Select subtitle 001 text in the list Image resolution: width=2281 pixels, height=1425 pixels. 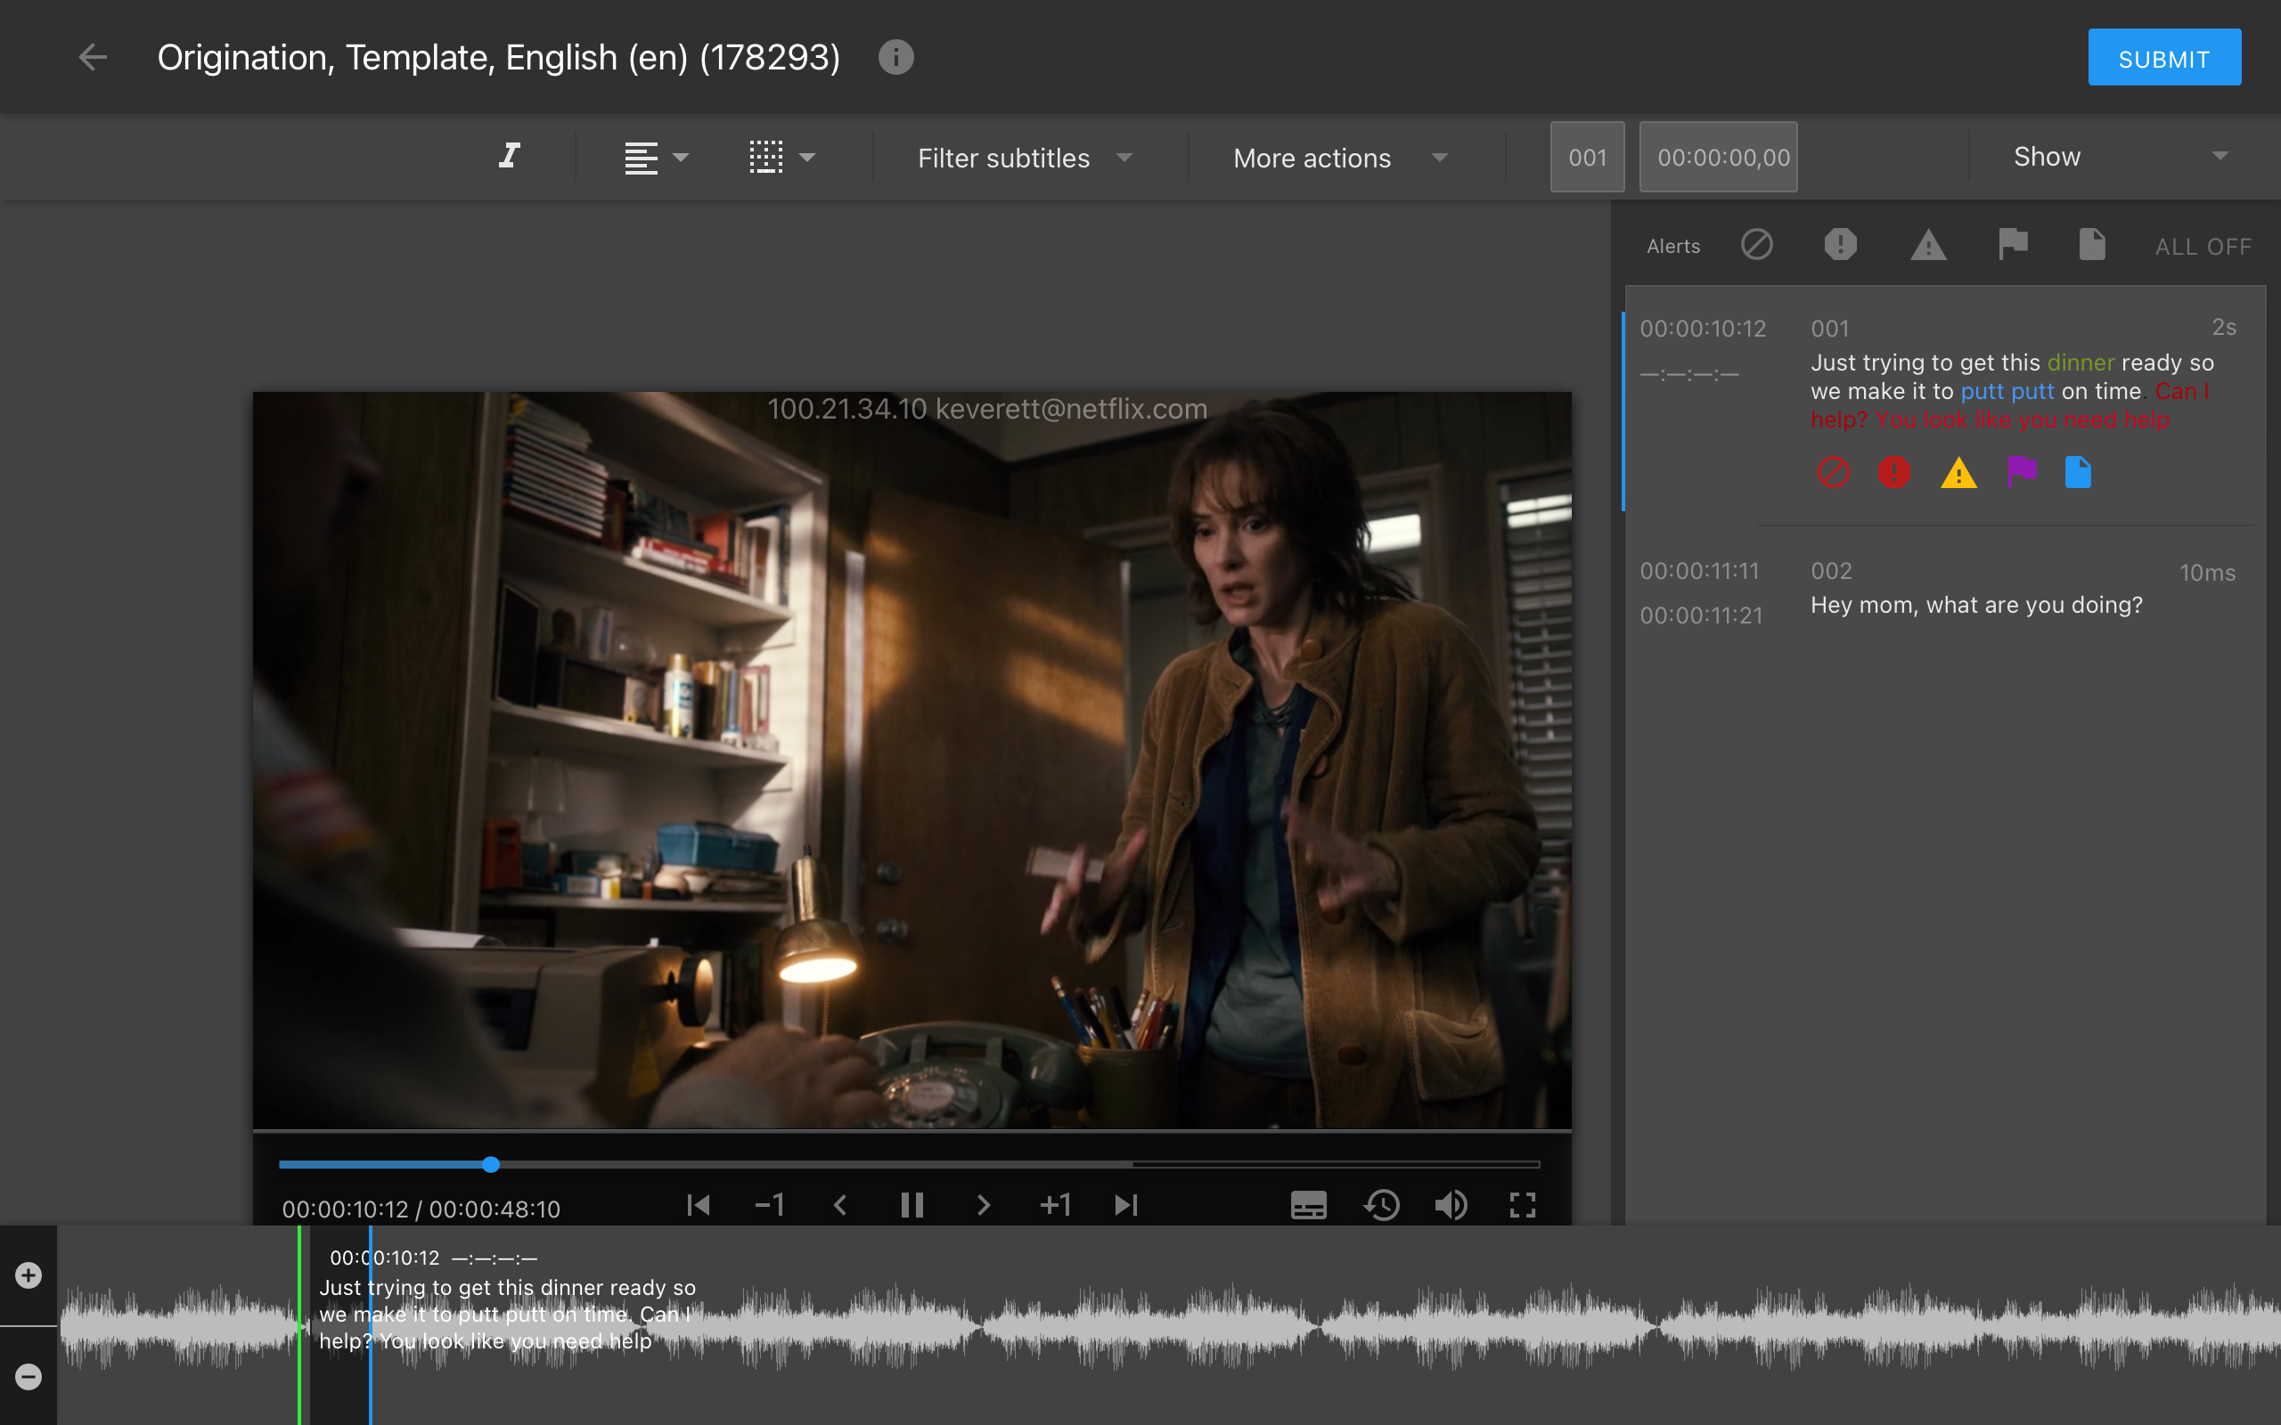(2013, 391)
